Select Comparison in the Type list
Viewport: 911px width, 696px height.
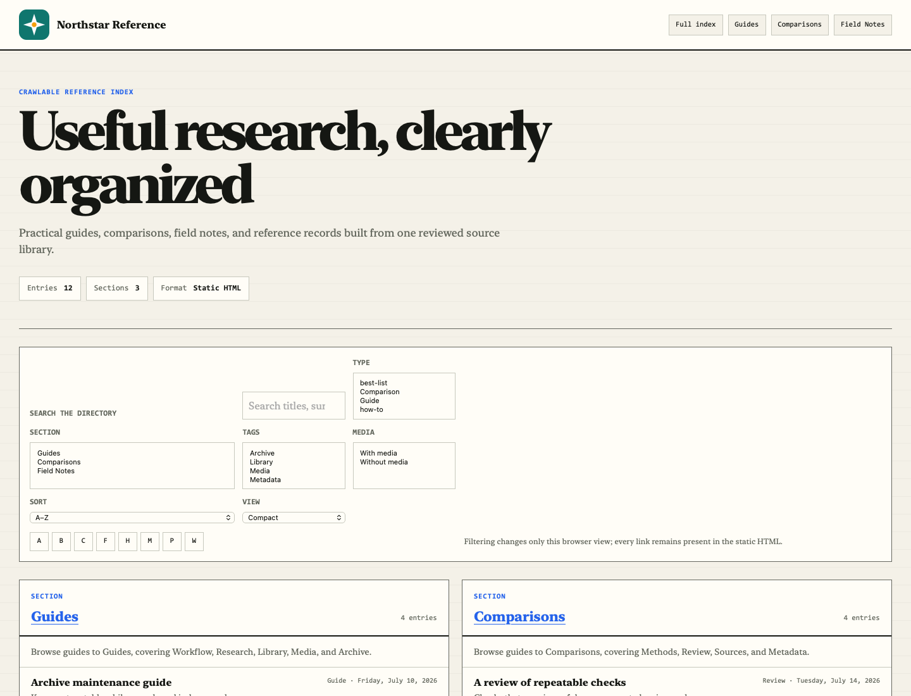point(404,392)
